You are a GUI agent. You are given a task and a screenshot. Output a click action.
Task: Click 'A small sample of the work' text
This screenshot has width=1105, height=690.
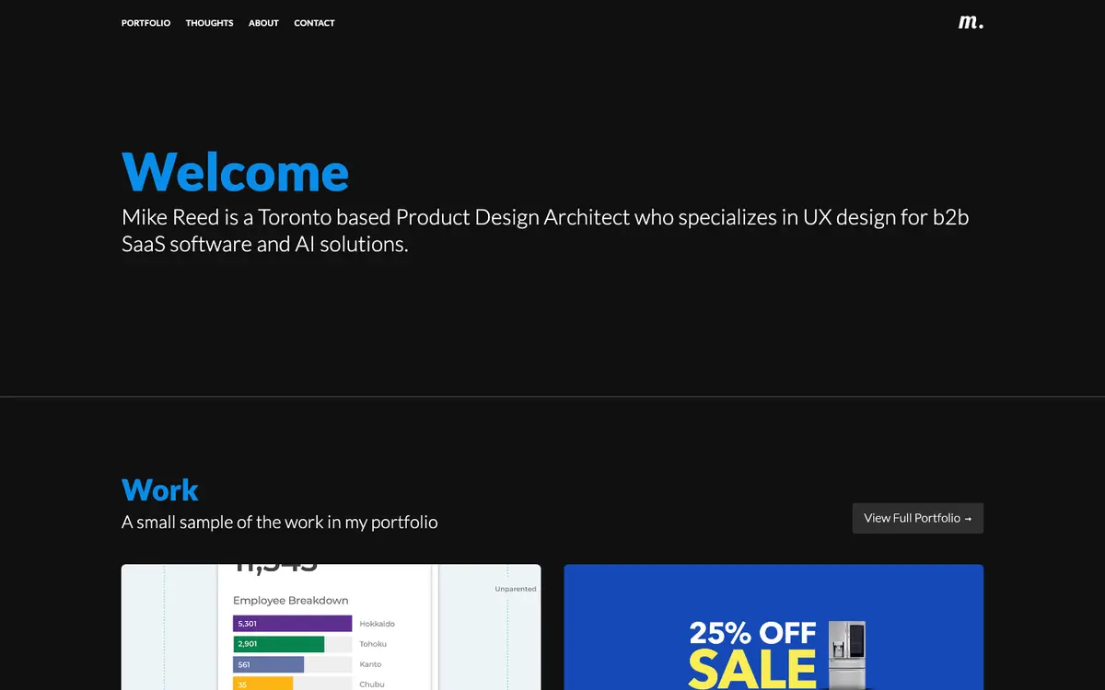point(280,523)
